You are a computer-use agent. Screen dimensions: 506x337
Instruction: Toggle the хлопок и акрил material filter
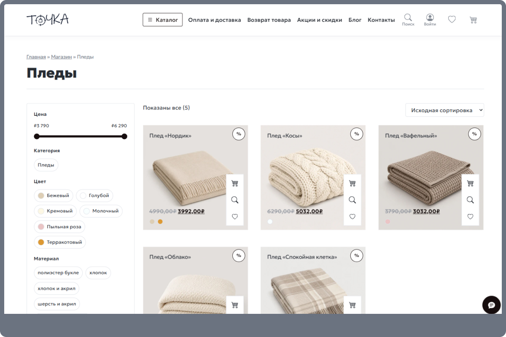pyautogui.click(x=57, y=288)
